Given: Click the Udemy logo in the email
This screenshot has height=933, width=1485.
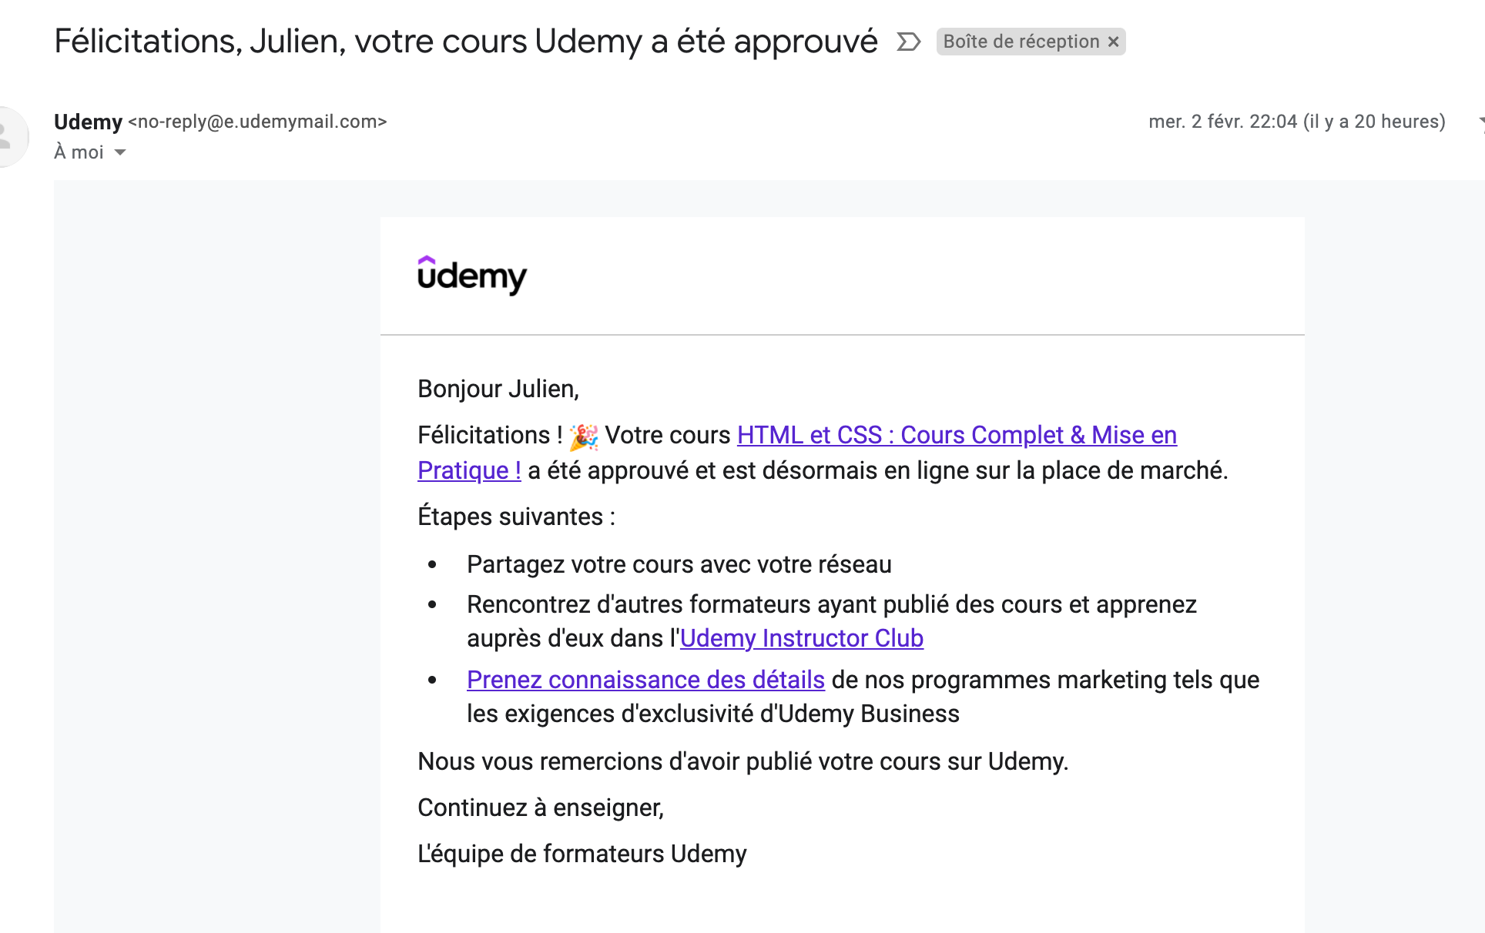Looking at the screenshot, I should [x=471, y=276].
